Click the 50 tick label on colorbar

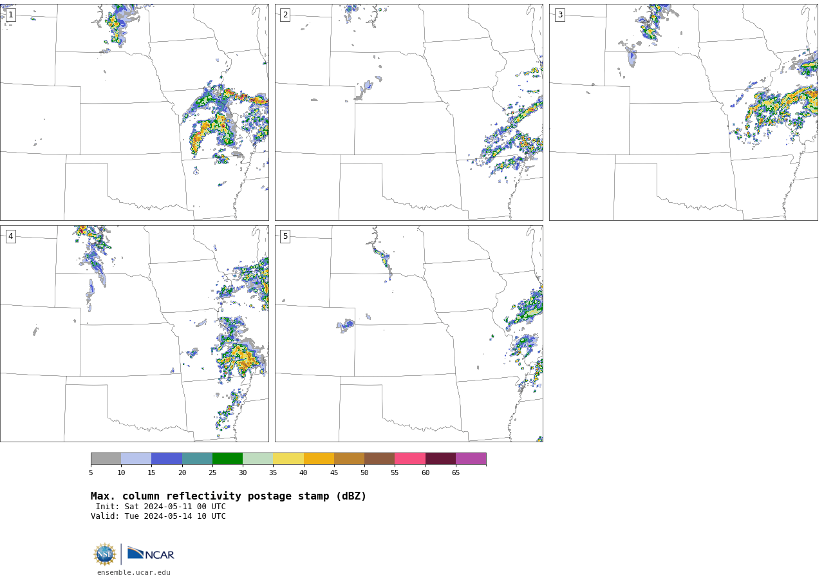coord(364,473)
